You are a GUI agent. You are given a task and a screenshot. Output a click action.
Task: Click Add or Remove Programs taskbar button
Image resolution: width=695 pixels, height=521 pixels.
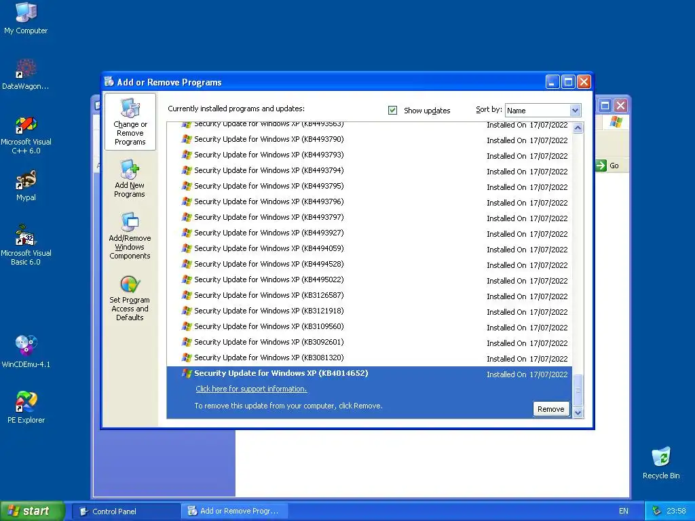tap(235, 512)
